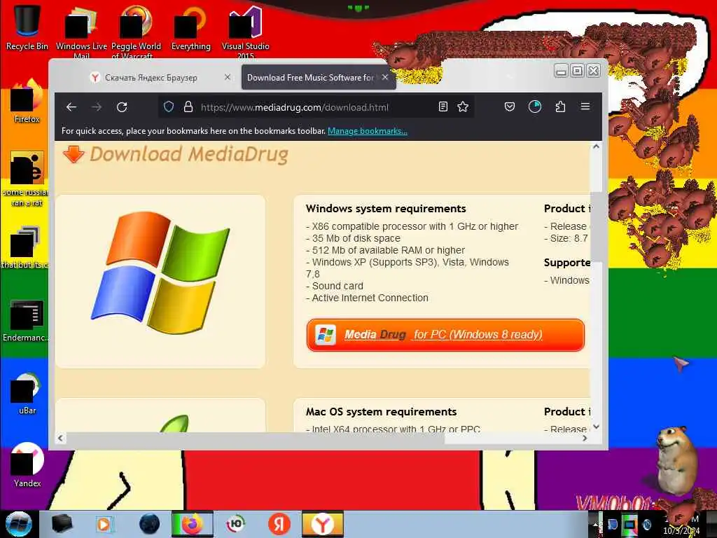Toggle reader view icon in address bar

pos(443,107)
